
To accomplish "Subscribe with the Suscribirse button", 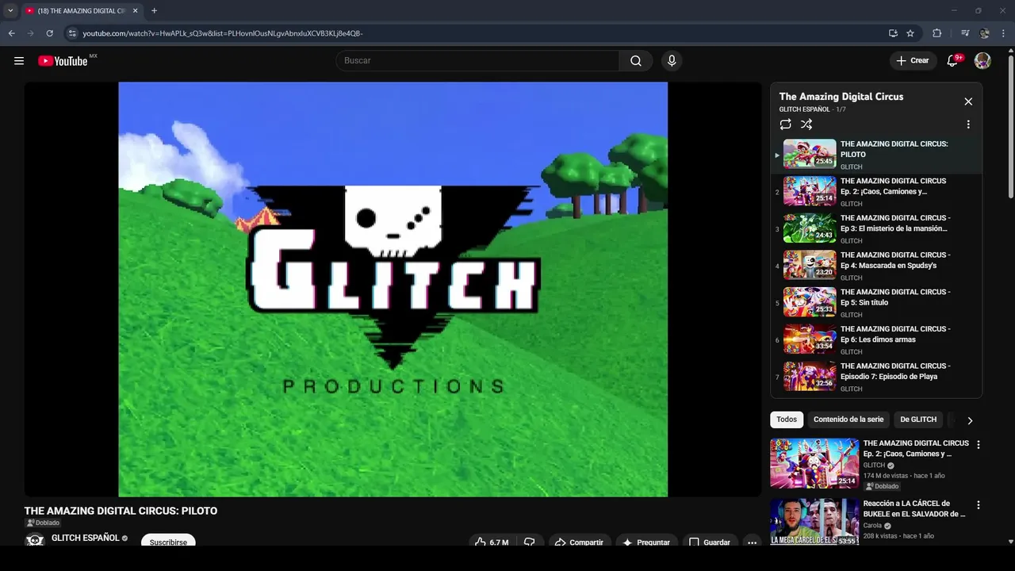I will pos(168,542).
